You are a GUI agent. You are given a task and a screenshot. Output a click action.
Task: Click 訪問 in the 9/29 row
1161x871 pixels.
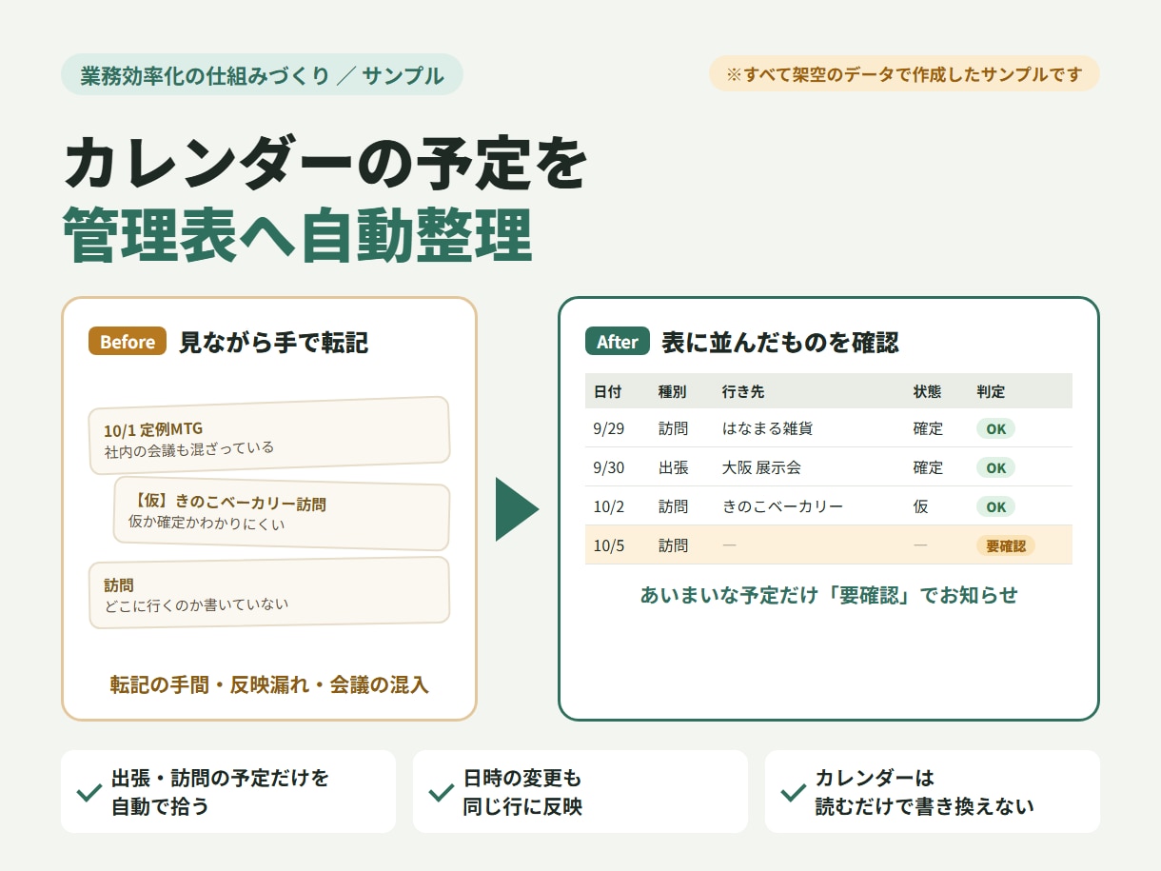point(673,428)
